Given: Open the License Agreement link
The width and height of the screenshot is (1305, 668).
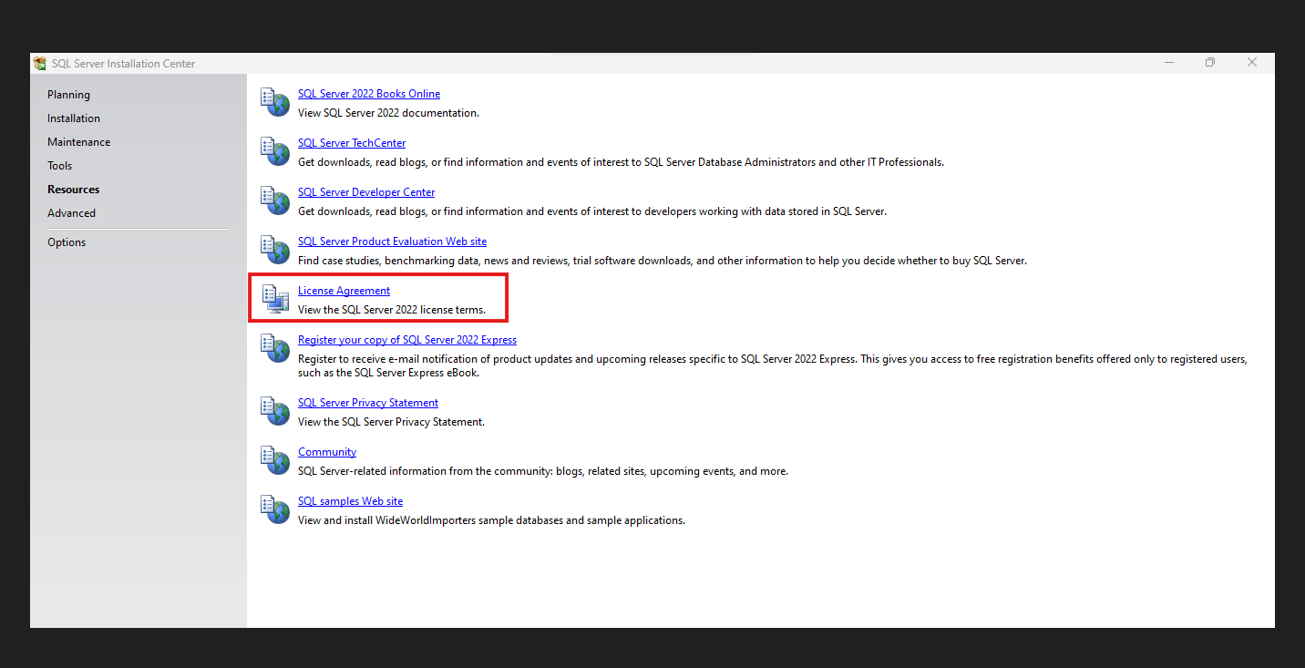Looking at the screenshot, I should 344,291.
